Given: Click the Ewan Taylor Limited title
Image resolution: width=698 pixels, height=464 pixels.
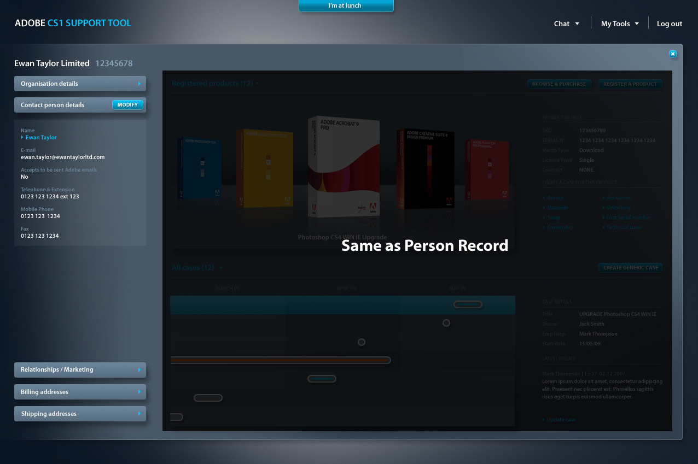Looking at the screenshot, I should pyautogui.click(x=52, y=63).
